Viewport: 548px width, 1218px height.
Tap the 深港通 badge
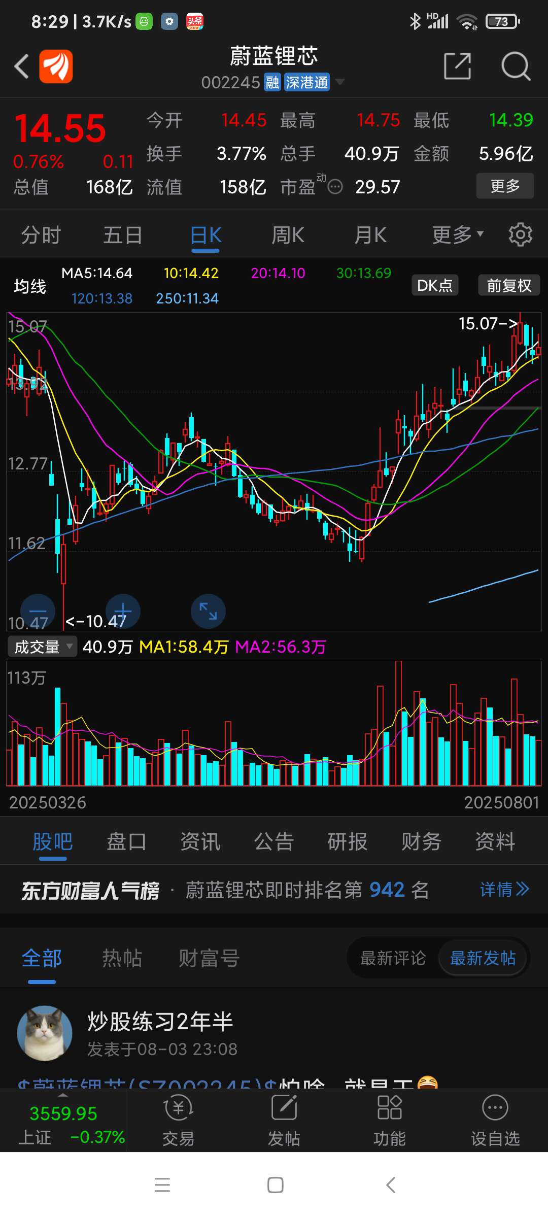(306, 82)
